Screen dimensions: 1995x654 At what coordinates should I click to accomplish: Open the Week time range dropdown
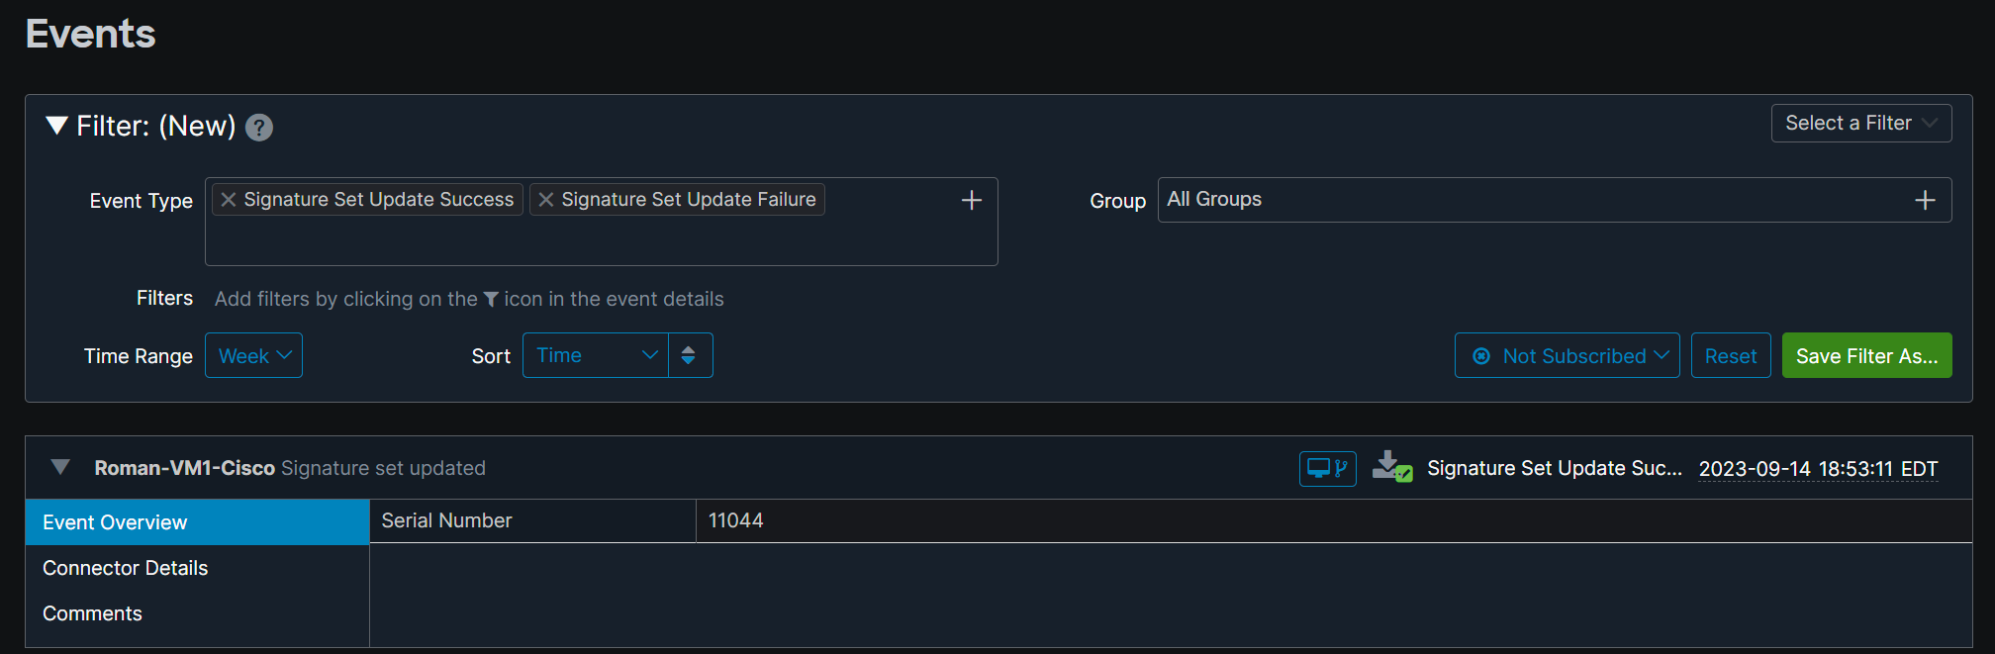point(253,356)
